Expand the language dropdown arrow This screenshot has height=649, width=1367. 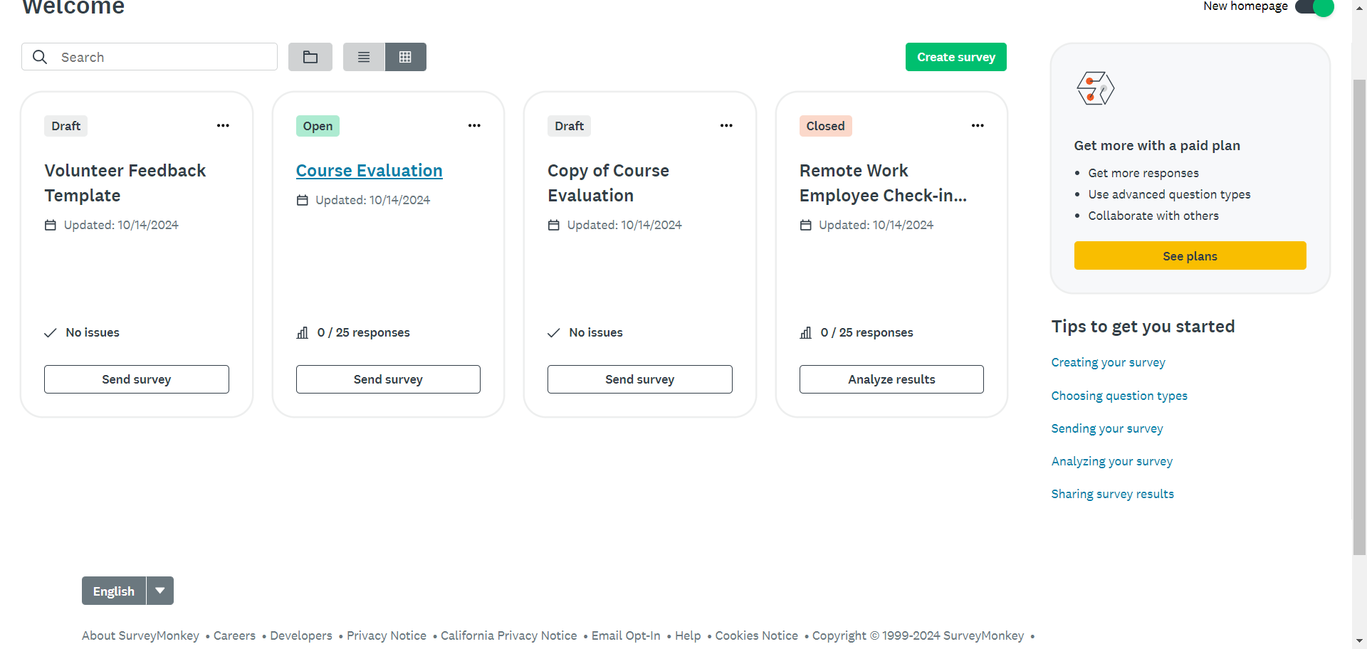(x=160, y=591)
